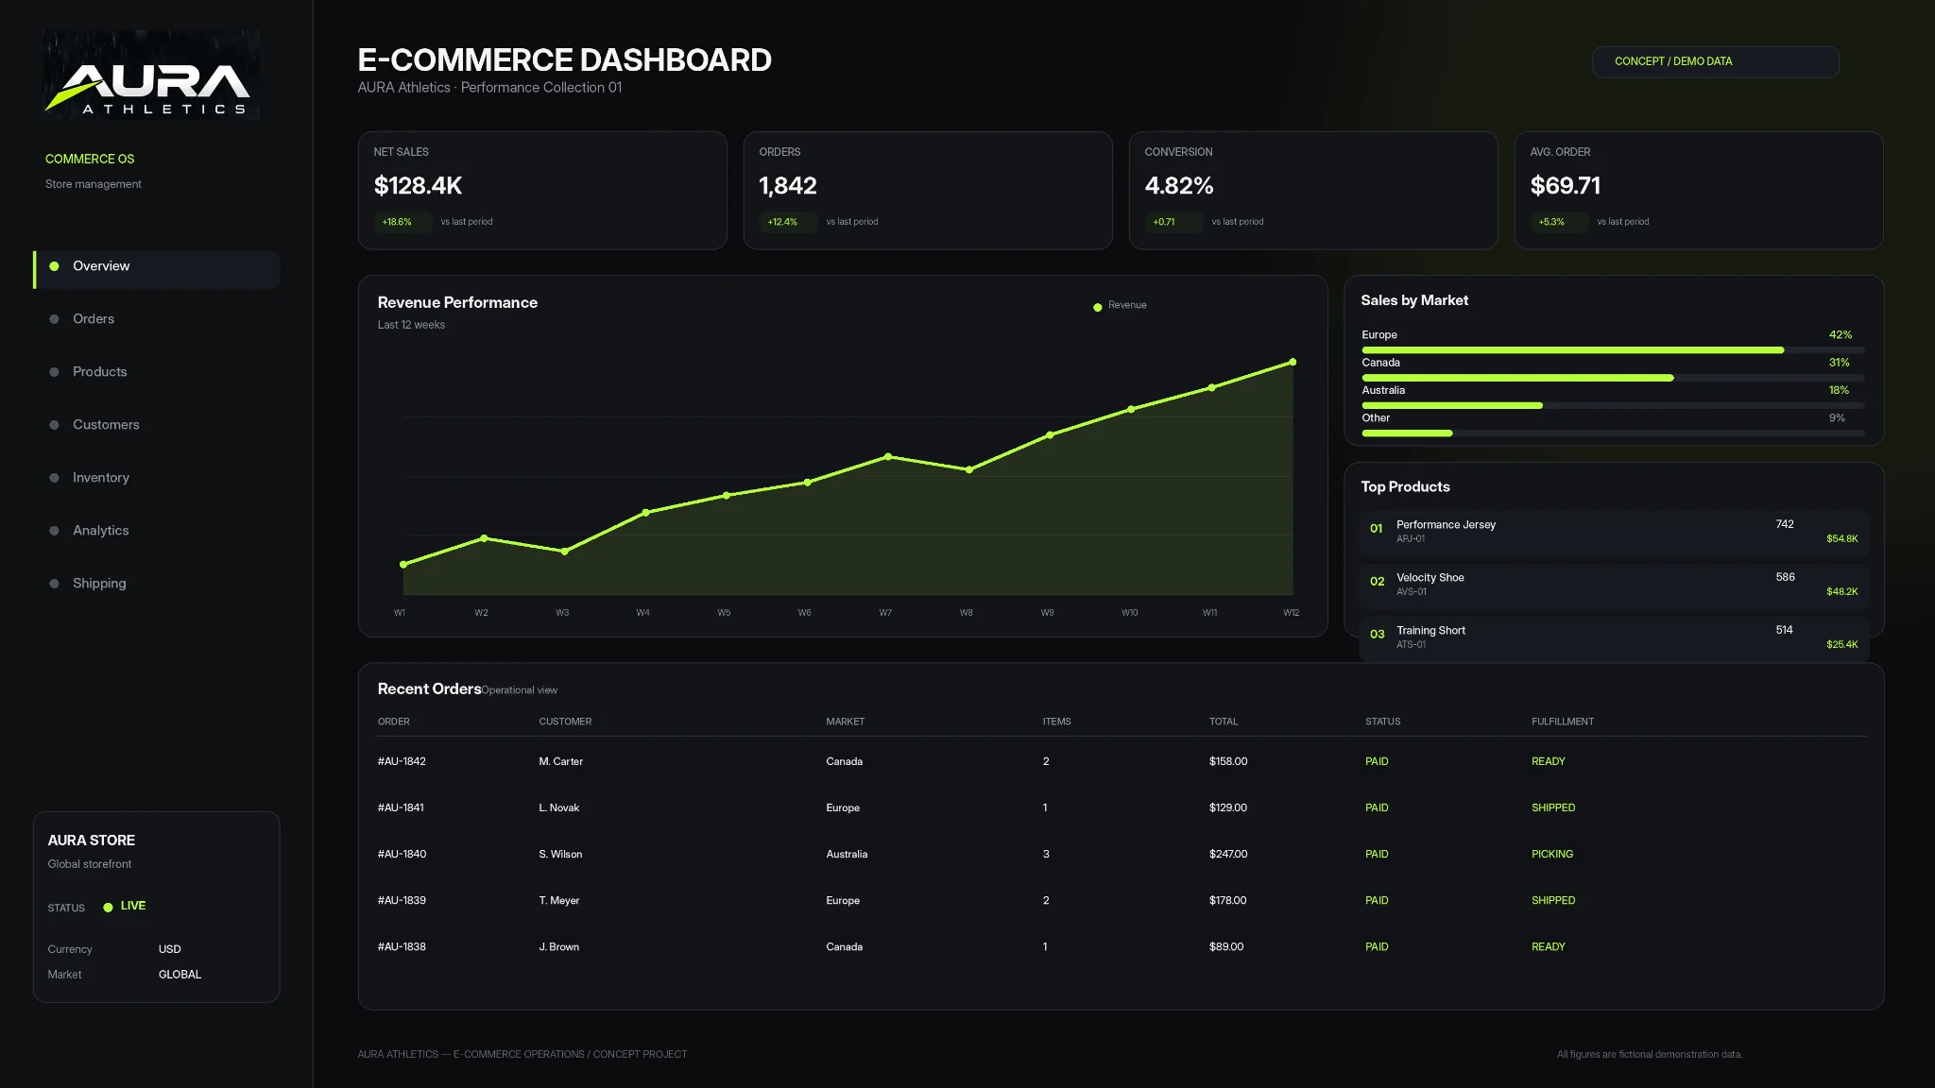This screenshot has height=1088, width=1935.
Task: Click customer name T. Meyer
Action: 558,900
